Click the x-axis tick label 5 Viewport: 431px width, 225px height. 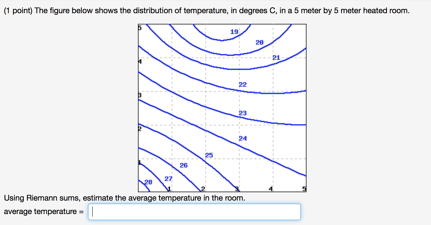(x=304, y=189)
